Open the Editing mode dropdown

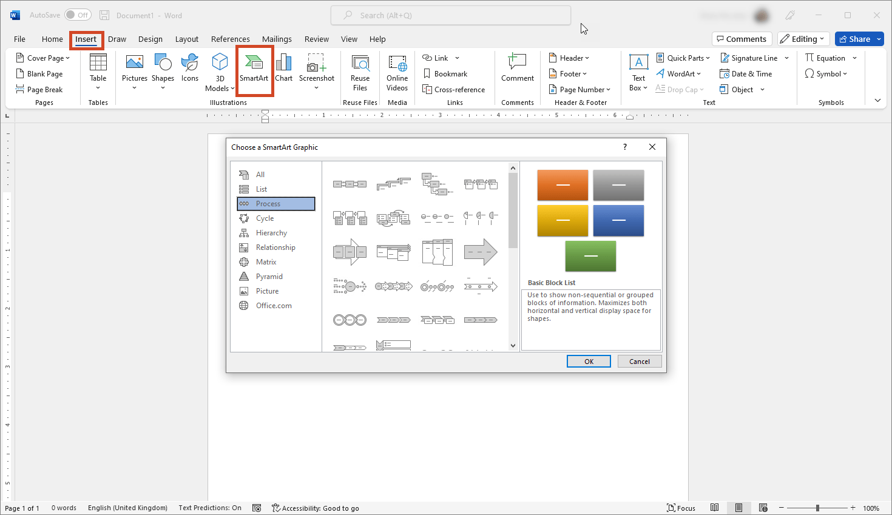click(x=803, y=38)
